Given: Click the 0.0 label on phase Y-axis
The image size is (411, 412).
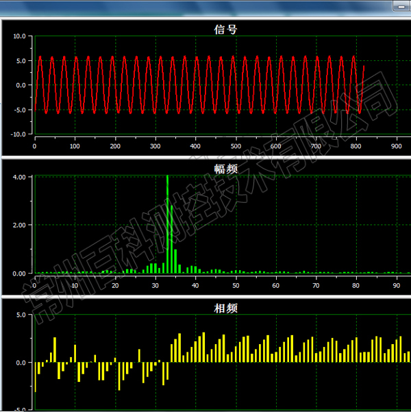Looking at the screenshot, I should (21, 363).
